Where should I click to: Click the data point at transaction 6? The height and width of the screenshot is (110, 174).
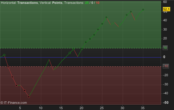click(x=25, y=91)
